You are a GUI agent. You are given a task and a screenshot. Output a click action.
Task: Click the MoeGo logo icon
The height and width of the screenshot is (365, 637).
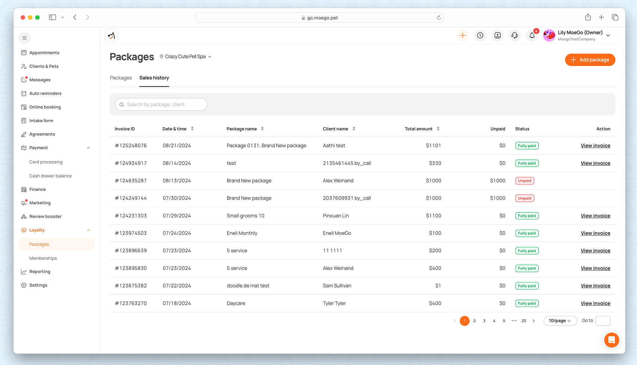click(x=111, y=35)
